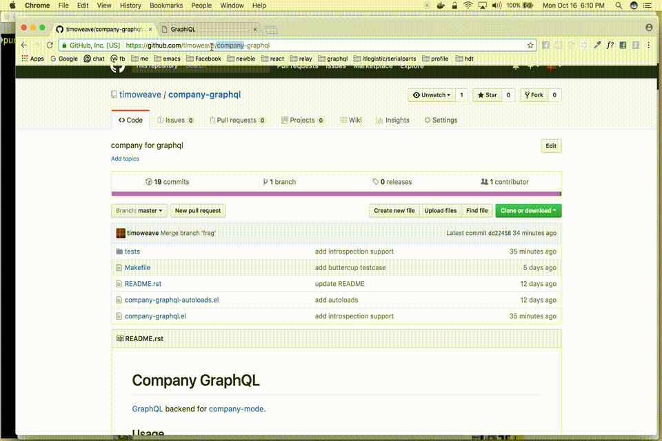The height and width of the screenshot is (441, 662).
Task: Open company-graphql-autoloads.el file
Action: [172, 300]
